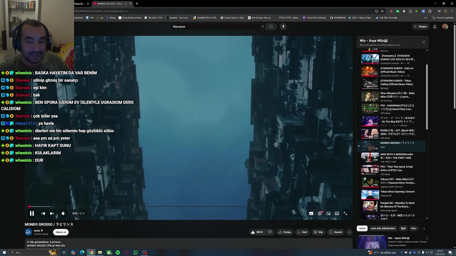Close the Mix - Asya Müziği playlist panel
This screenshot has width=456, height=256.
[424, 42]
